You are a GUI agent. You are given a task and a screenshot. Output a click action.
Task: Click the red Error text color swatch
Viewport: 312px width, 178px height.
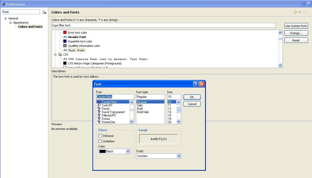click(x=65, y=32)
